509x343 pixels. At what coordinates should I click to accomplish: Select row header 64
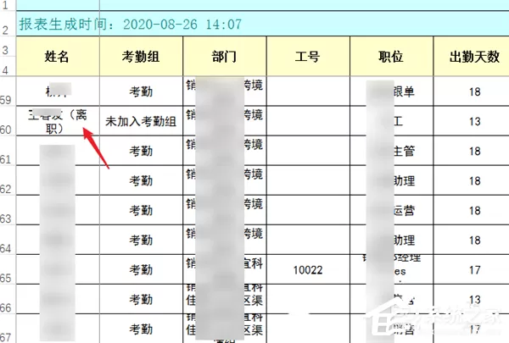(x=8, y=240)
